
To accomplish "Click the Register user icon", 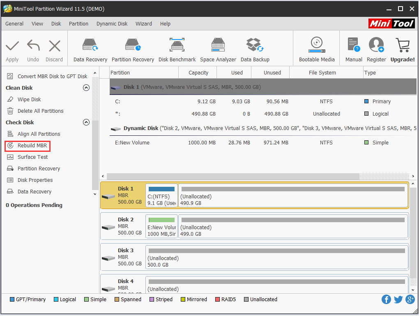I will tap(376, 45).
